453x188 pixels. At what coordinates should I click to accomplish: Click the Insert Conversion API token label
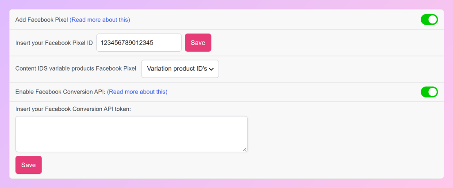click(73, 109)
